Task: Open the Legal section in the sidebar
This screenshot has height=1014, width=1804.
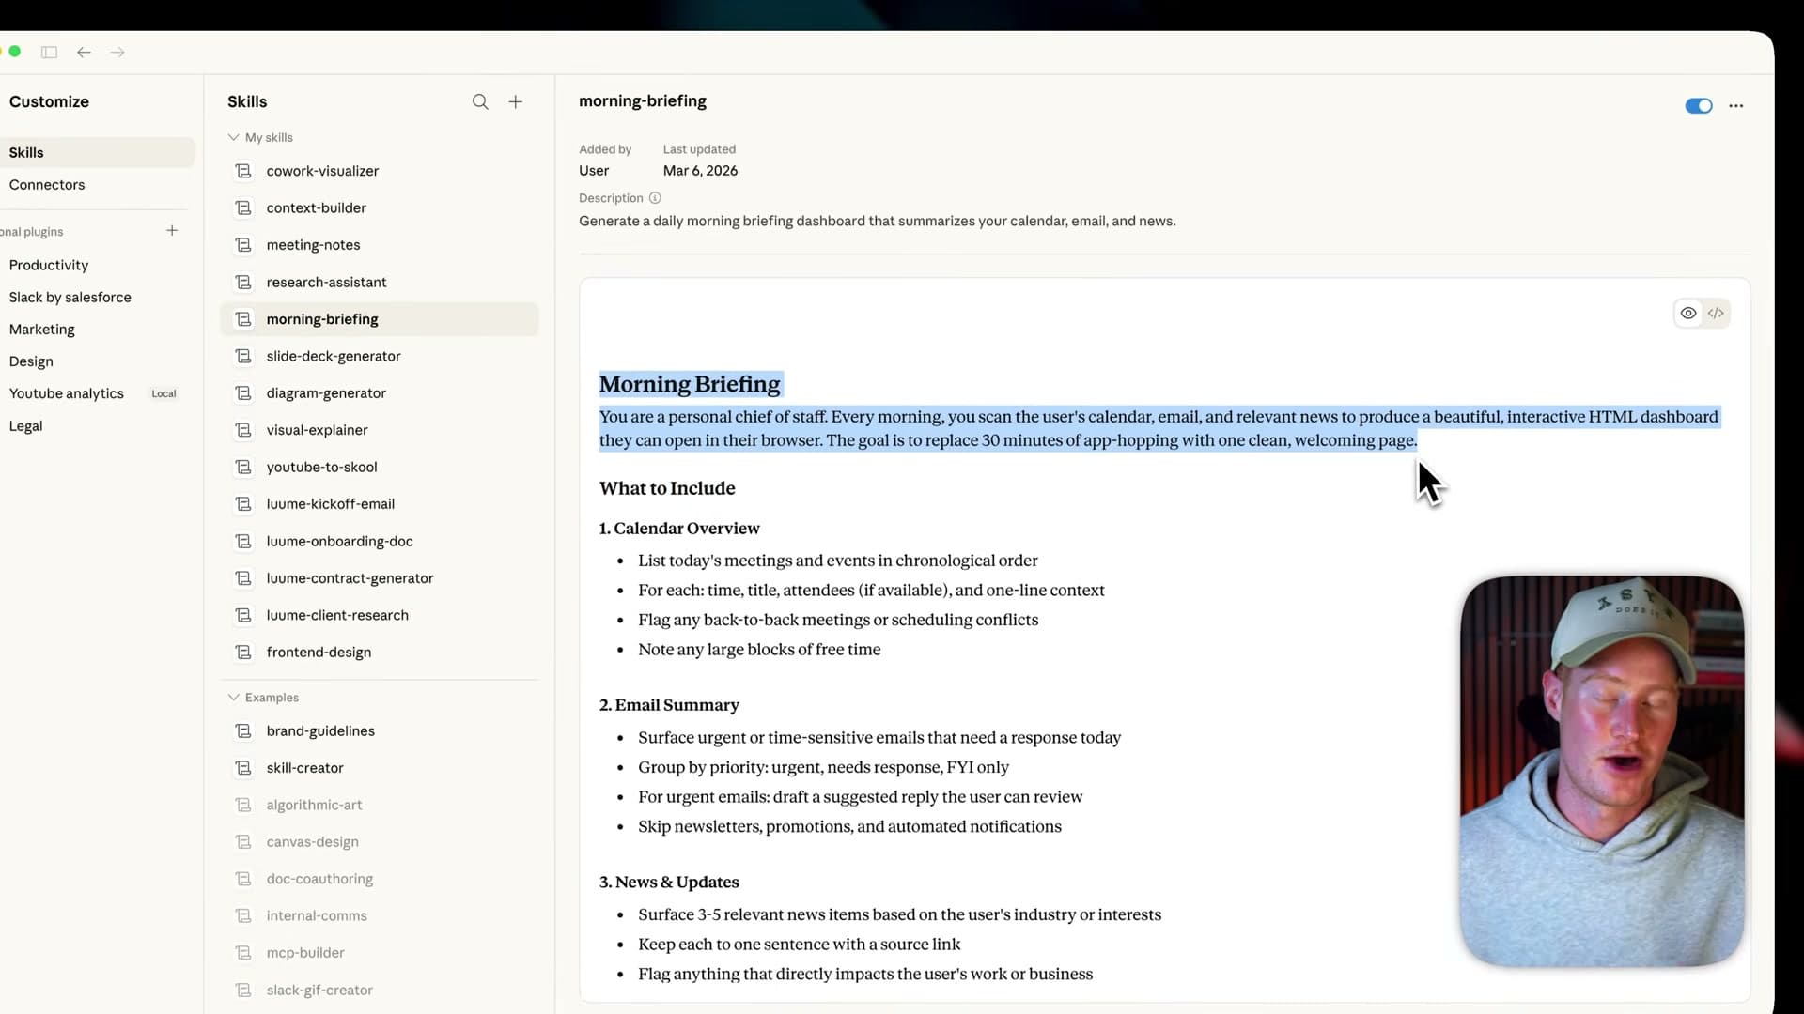Action: click(25, 426)
